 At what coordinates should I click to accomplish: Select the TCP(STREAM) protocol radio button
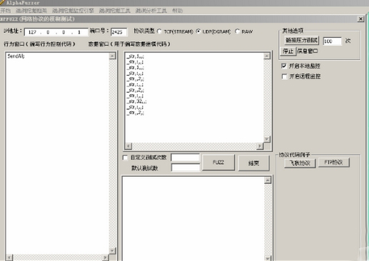tap(159, 31)
